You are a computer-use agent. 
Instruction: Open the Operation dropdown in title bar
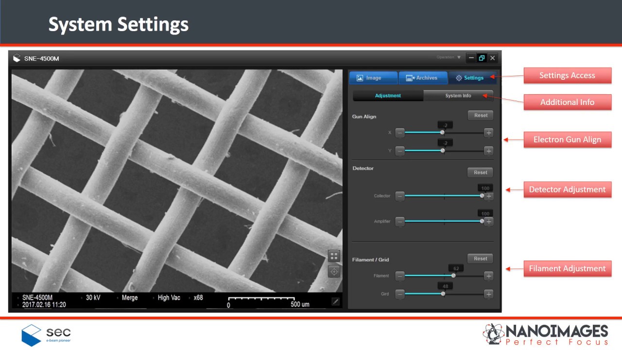point(449,57)
